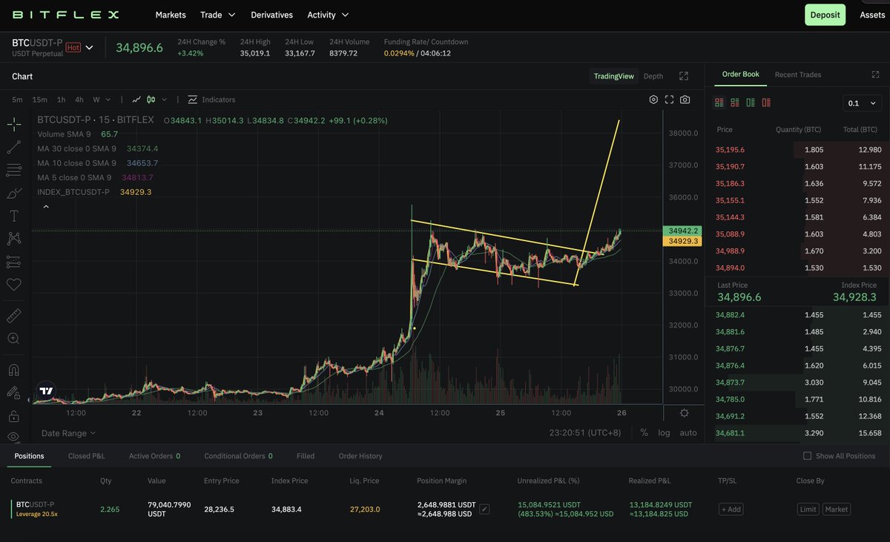Check Show All Positions box
This screenshot has width=890, height=542.
808,456
